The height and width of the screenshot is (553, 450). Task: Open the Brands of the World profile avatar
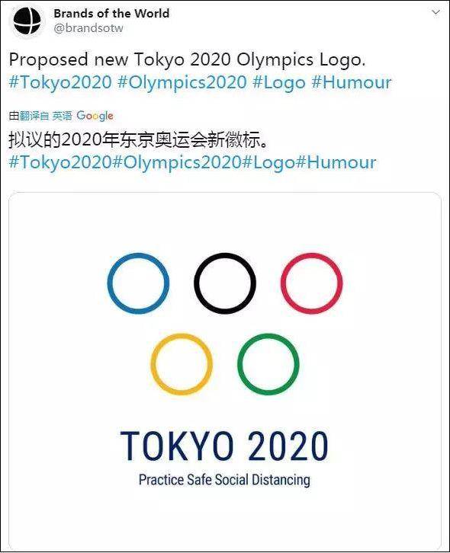27,21
